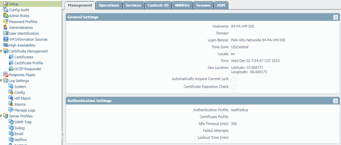341x145 pixels.
Task: Switch to the Operations tab
Action: point(109,5)
